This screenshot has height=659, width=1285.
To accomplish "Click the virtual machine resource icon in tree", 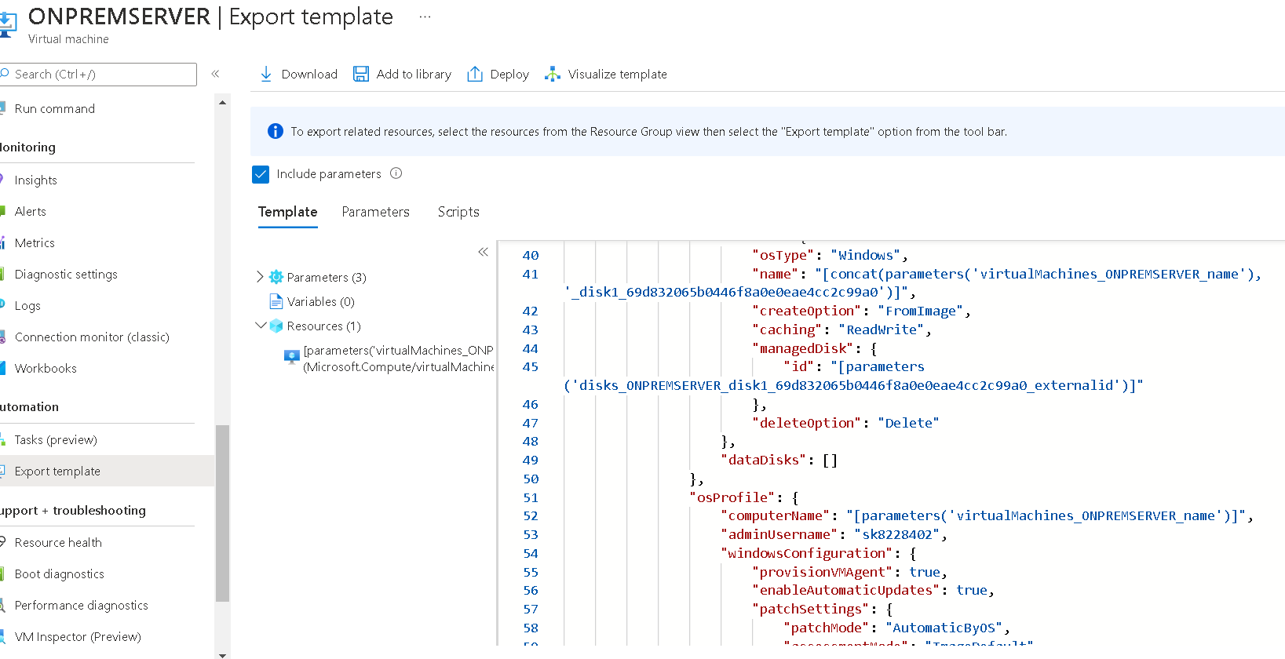I will (x=292, y=358).
